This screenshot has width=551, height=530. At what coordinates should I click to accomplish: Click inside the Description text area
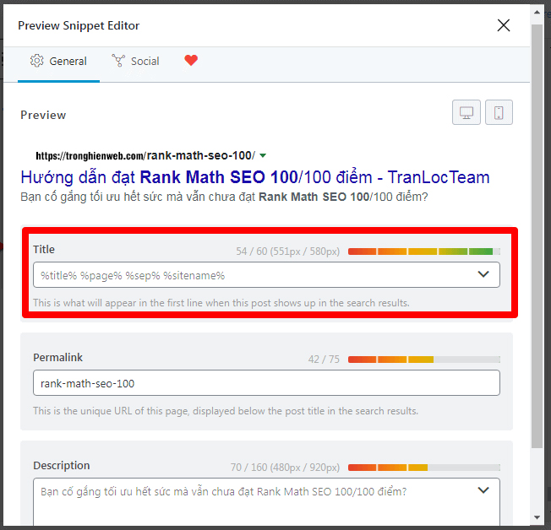click(x=266, y=502)
